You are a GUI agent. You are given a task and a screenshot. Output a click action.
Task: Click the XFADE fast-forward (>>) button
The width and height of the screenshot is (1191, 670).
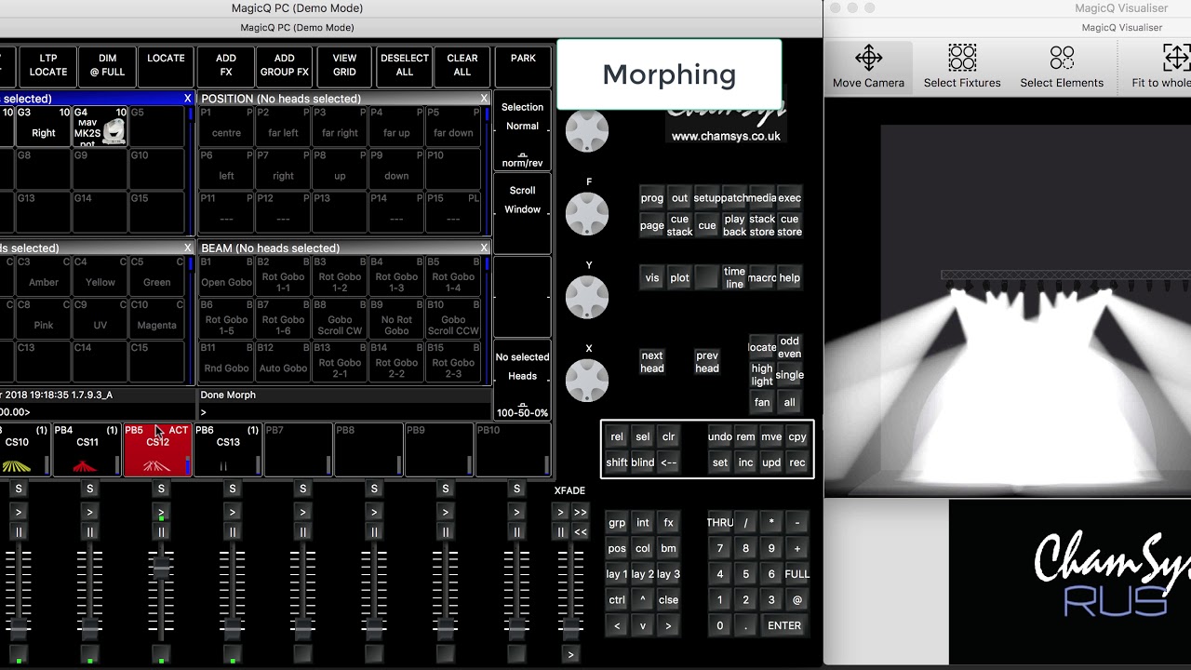(x=581, y=512)
